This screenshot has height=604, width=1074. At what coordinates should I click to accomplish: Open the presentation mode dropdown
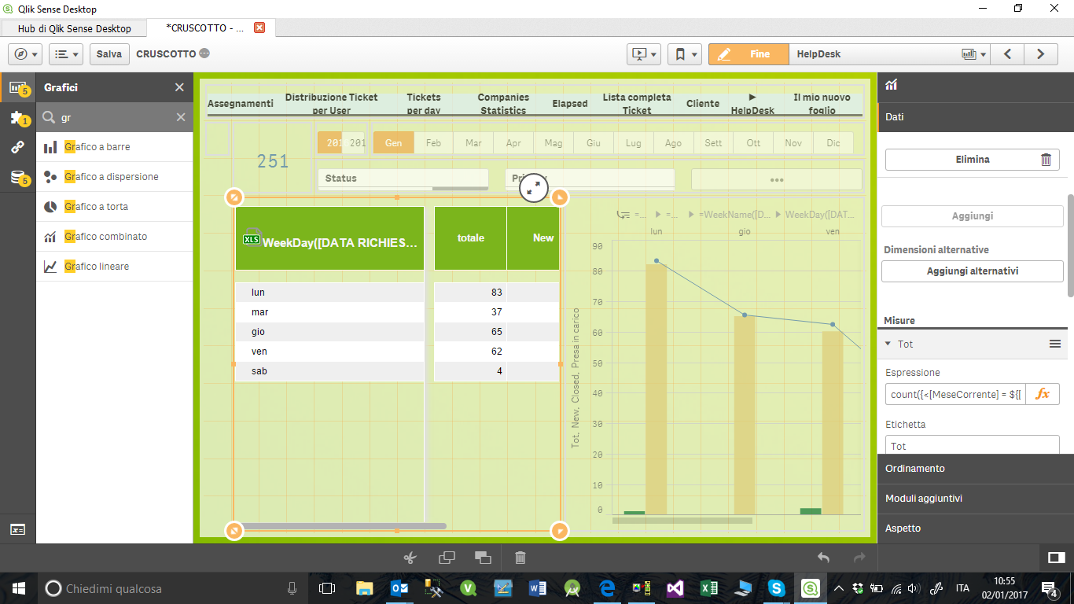(644, 54)
